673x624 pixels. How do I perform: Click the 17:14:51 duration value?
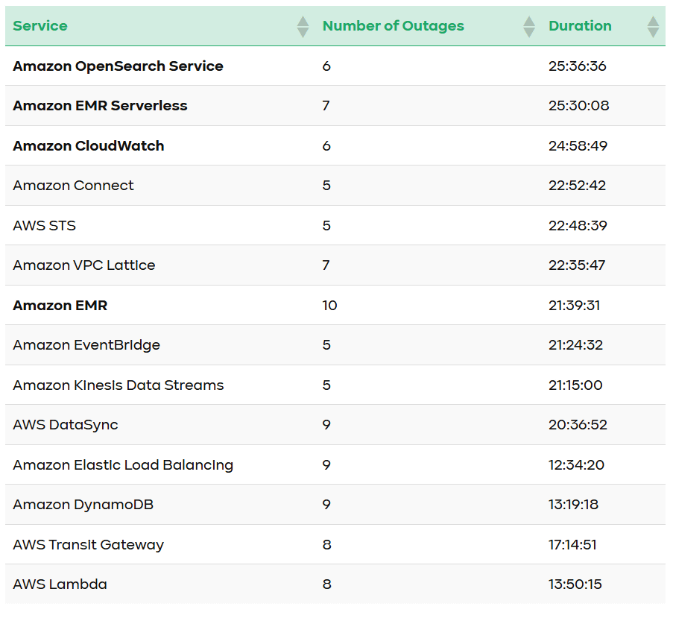point(575,545)
